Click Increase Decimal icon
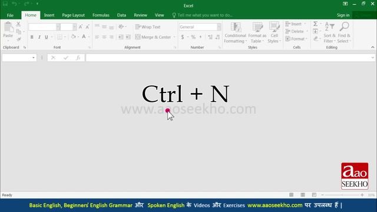Screen dimensions: 377x212 210,37
